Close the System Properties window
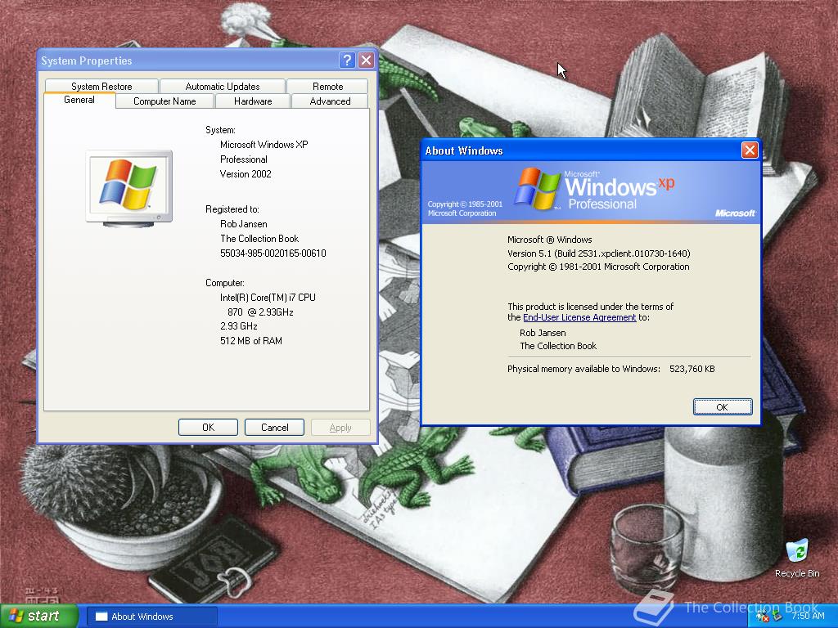Screen dimensions: 838x628 click(x=366, y=61)
